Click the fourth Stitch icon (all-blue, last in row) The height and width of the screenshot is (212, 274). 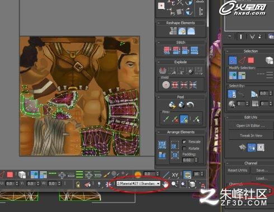click(194, 50)
